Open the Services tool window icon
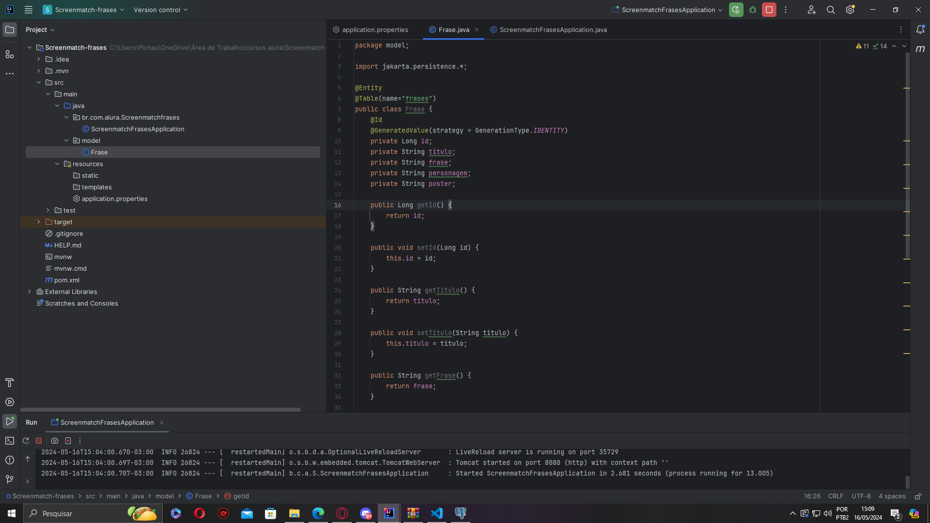930x523 pixels. (x=10, y=402)
